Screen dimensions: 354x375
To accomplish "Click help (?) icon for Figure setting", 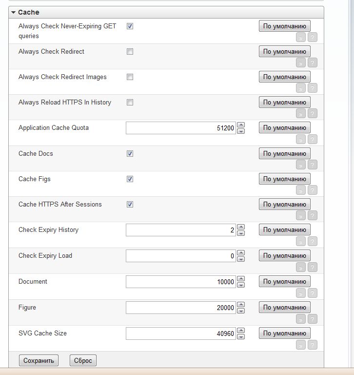I will coord(313,319).
